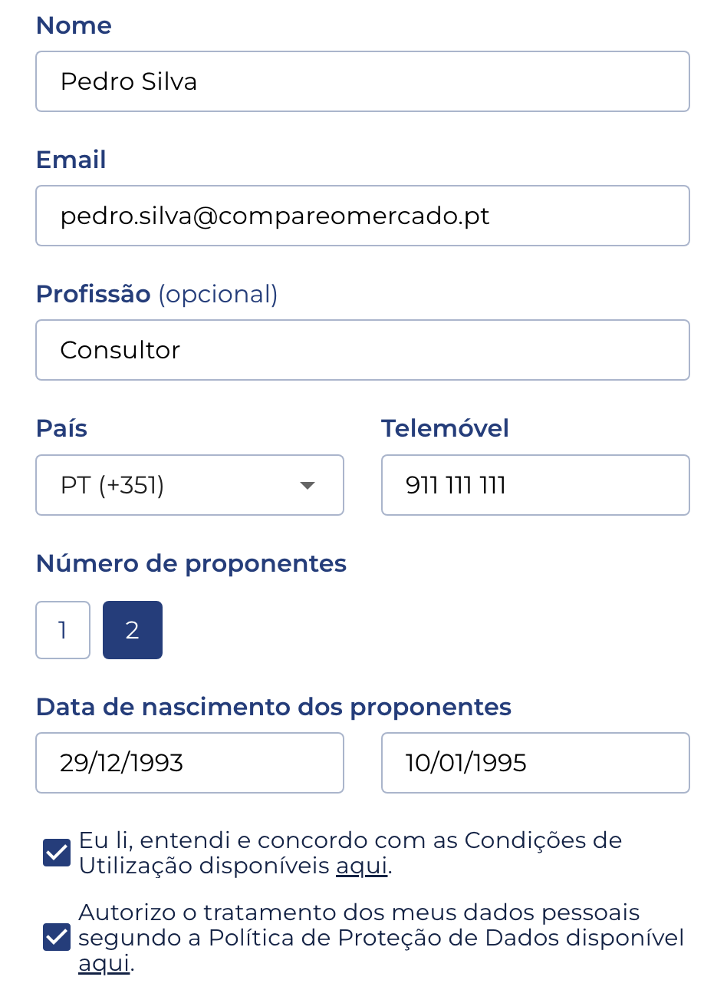Click the Nome field label
Image resolution: width=727 pixels, height=990 pixels.
pos(73,25)
